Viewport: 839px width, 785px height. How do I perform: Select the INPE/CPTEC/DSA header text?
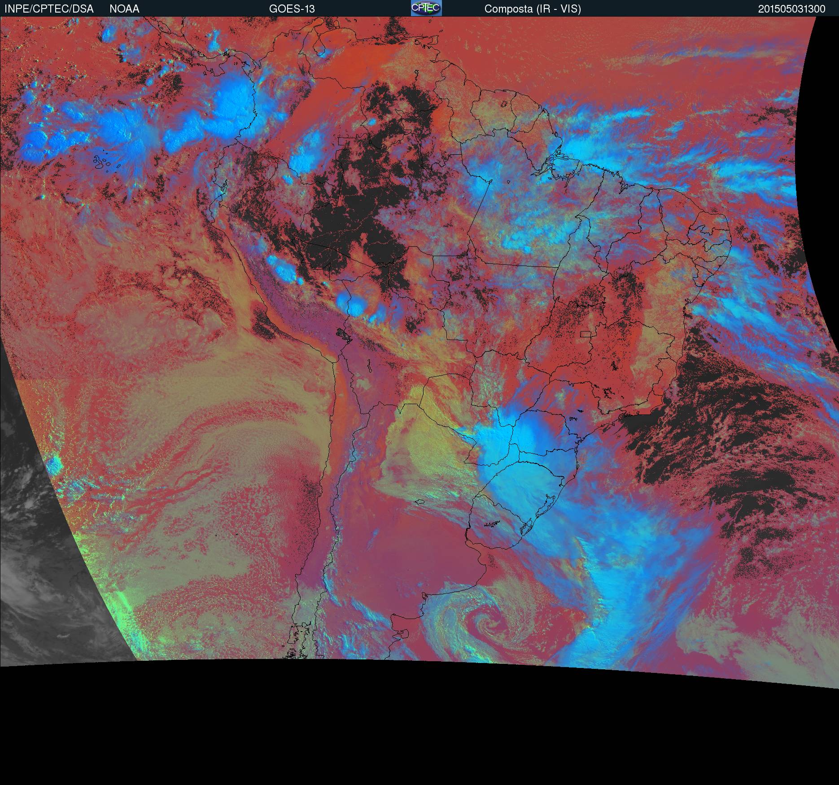pyautogui.click(x=49, y=9)
